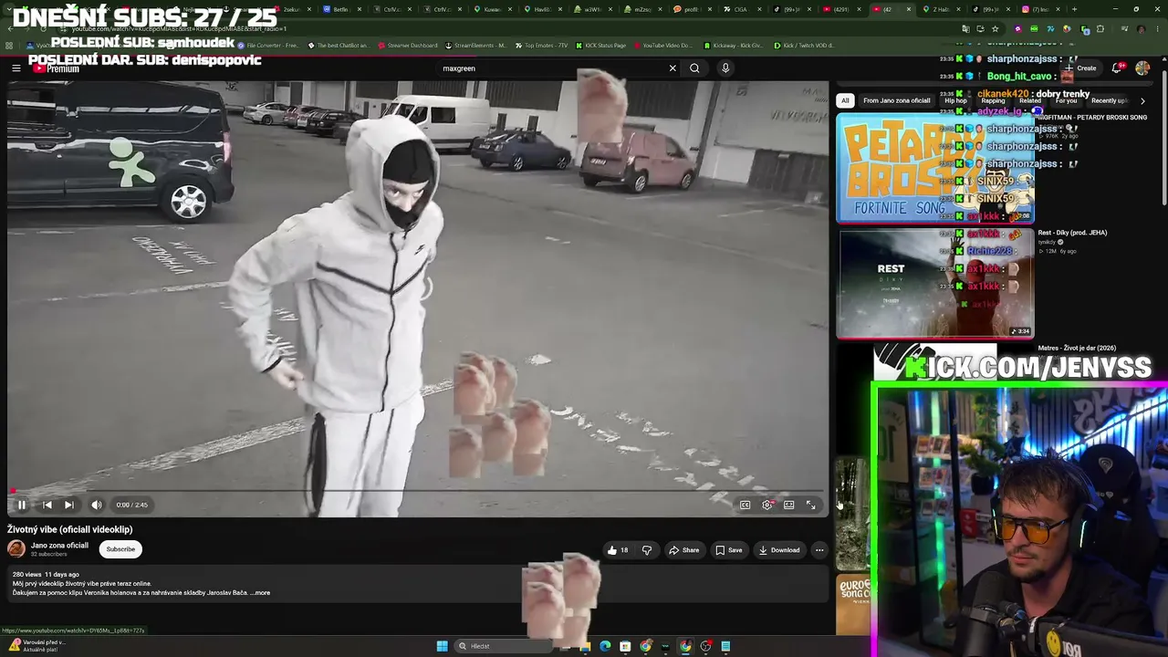This screenshot has width=1168, height=657.
Task: Open Streamer Dashboard bookmark
Action: tap(408, 45)
